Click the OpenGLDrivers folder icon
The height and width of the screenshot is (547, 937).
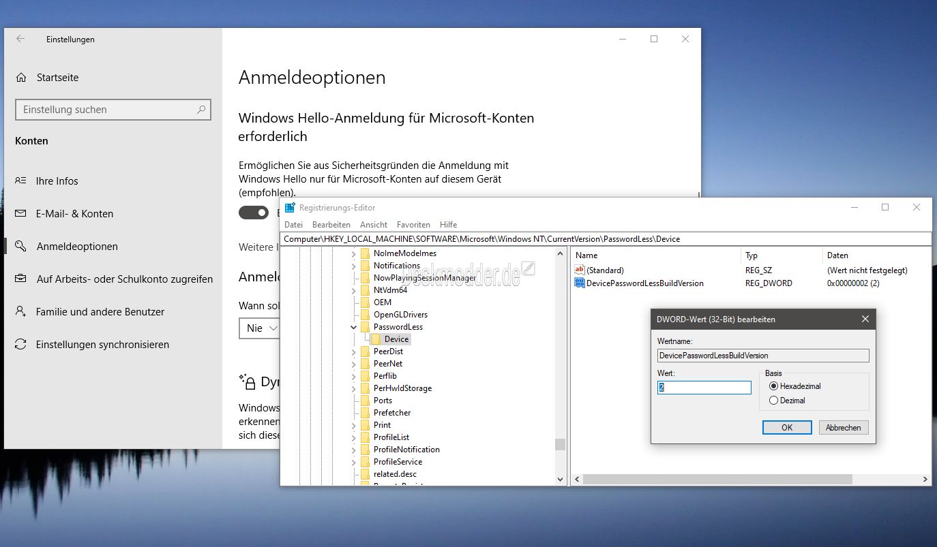365,315
